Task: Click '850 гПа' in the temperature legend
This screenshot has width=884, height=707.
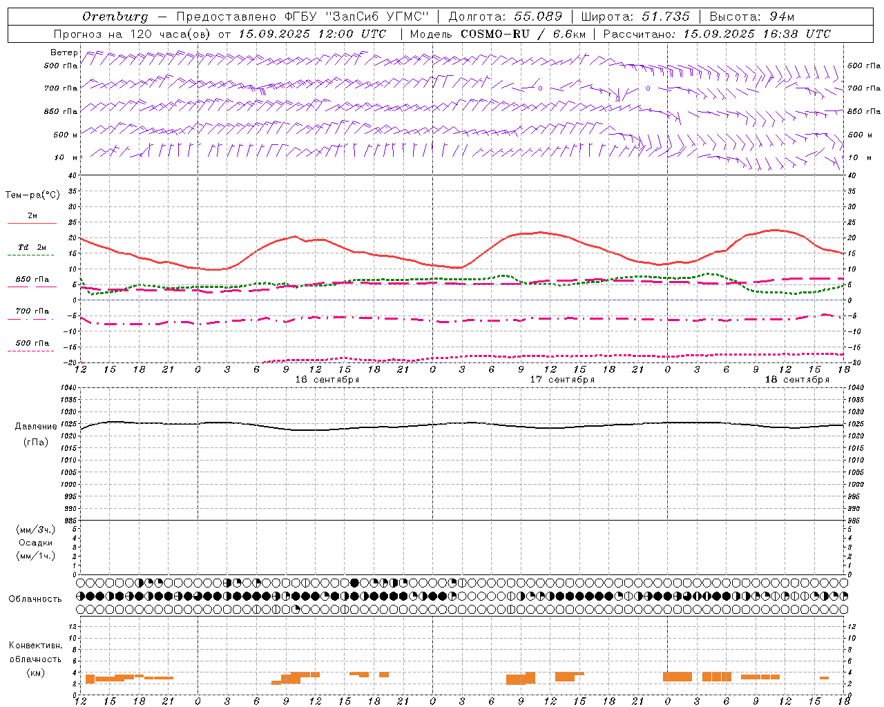Action: (32, 280)
